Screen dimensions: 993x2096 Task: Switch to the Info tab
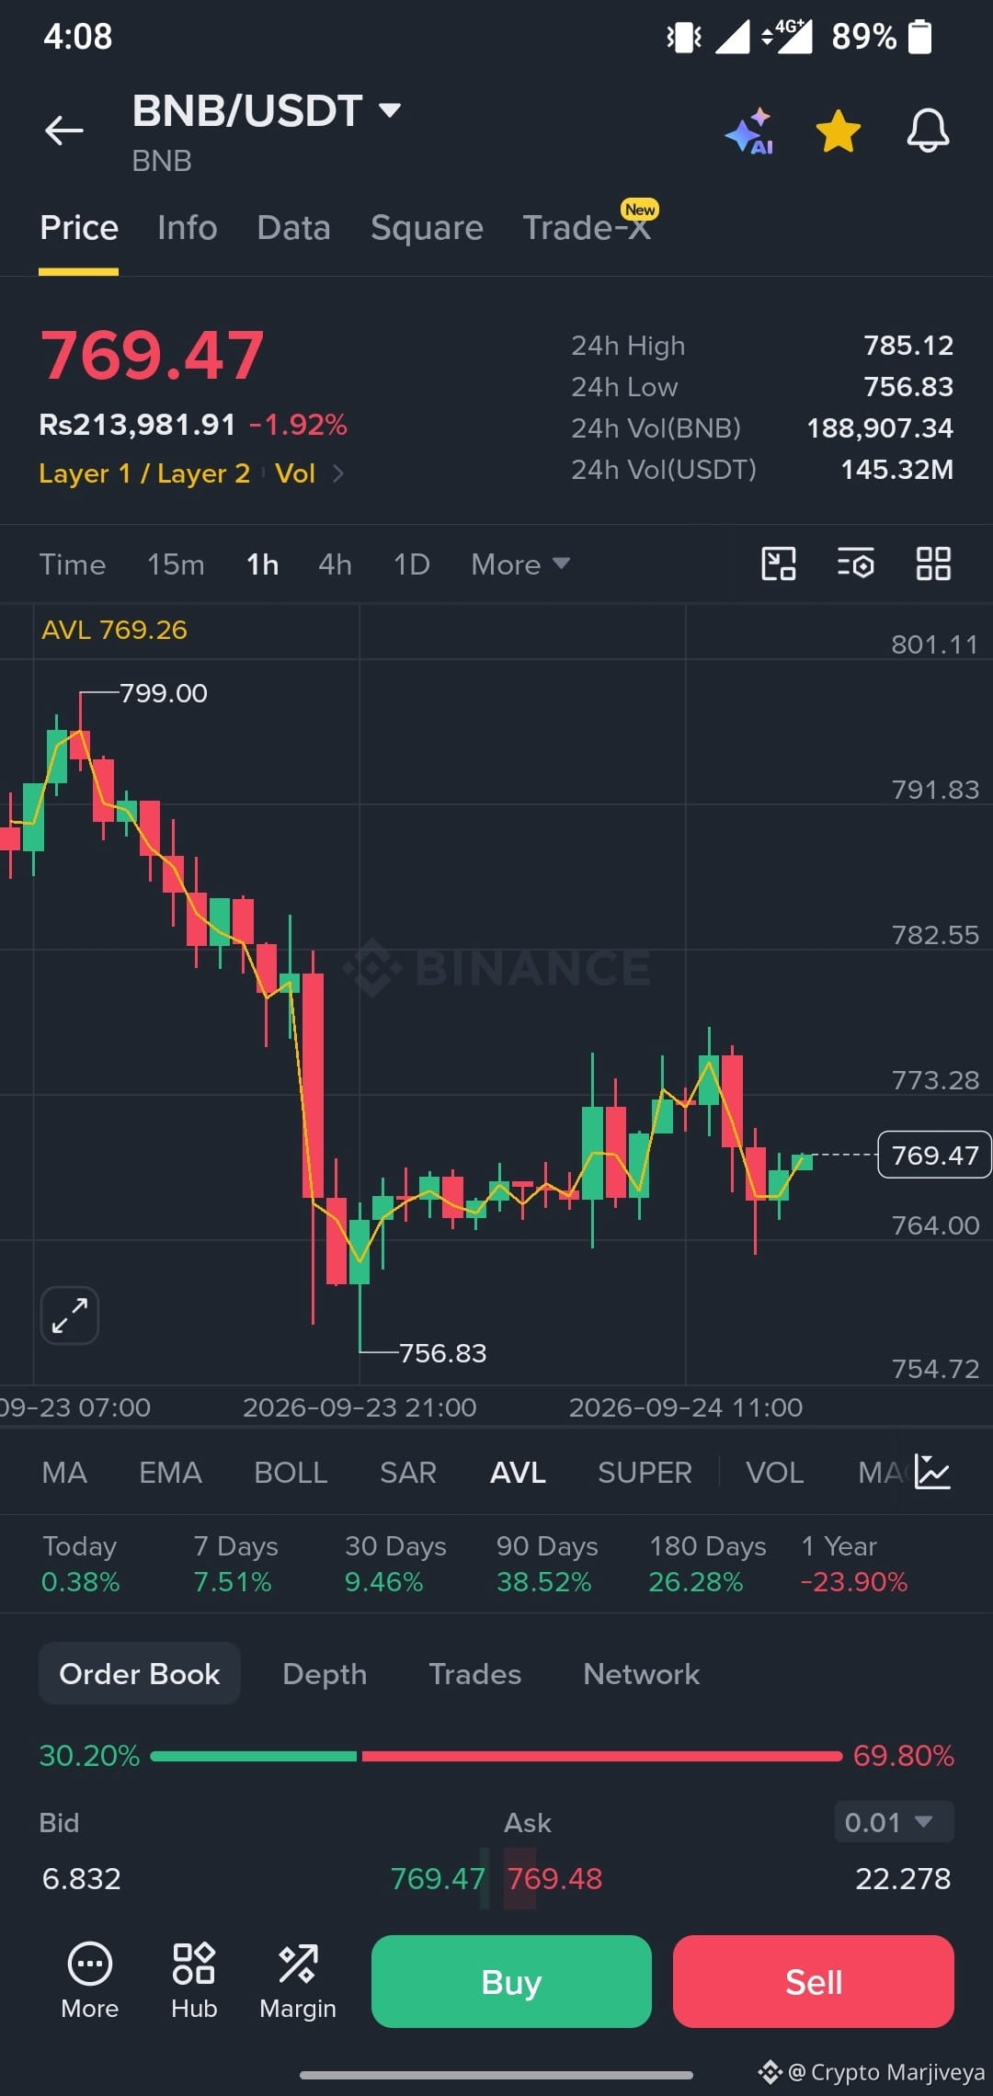tap(188, 228)
